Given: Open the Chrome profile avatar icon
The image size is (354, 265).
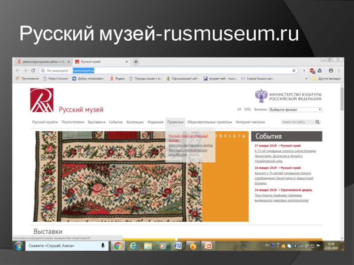Looking at the screenshot, I should pos(331,70).
